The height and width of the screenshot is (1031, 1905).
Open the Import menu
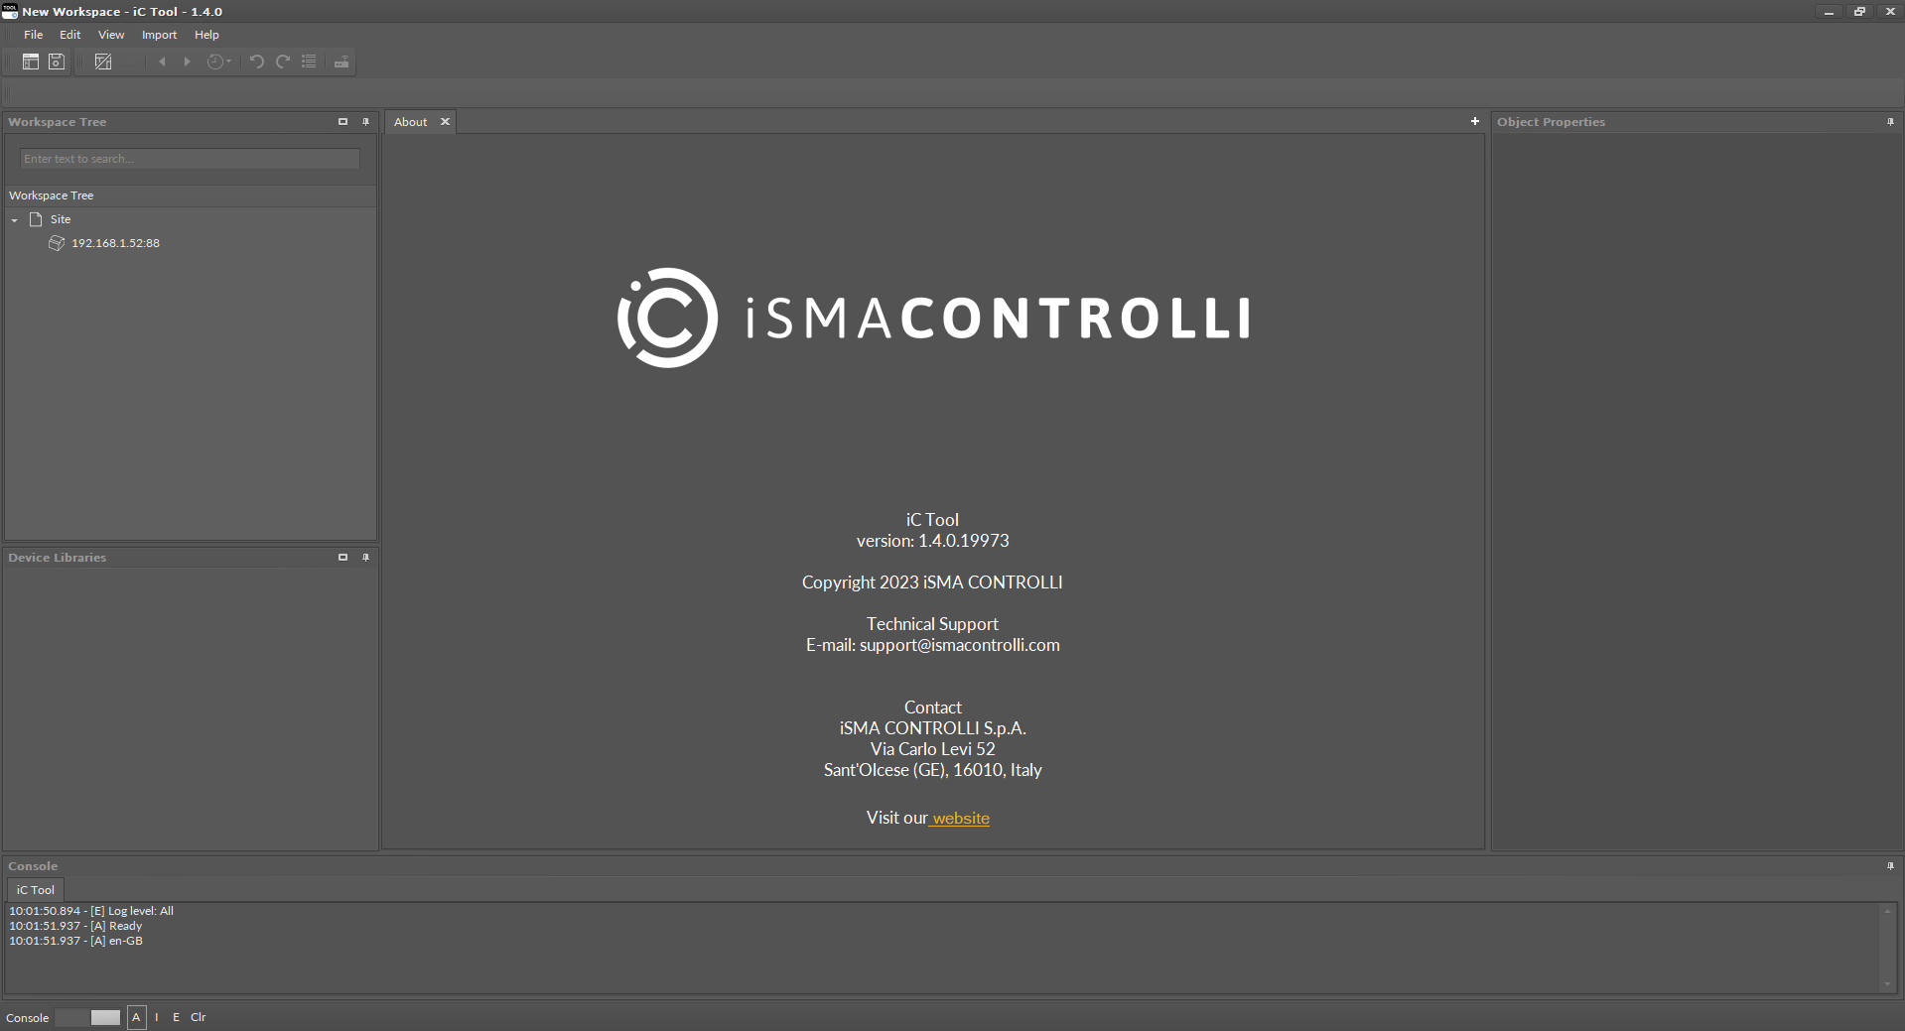pyautogui.click(x=159, y=35)
